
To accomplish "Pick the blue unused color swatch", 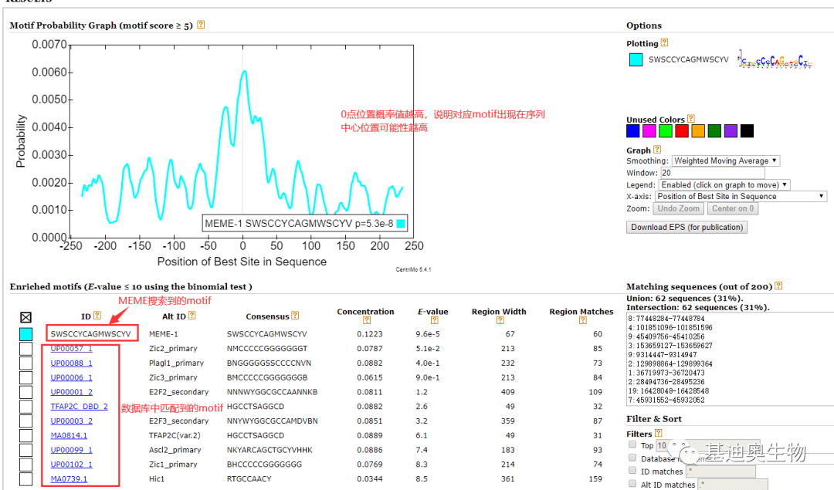I will pos(633,130).
